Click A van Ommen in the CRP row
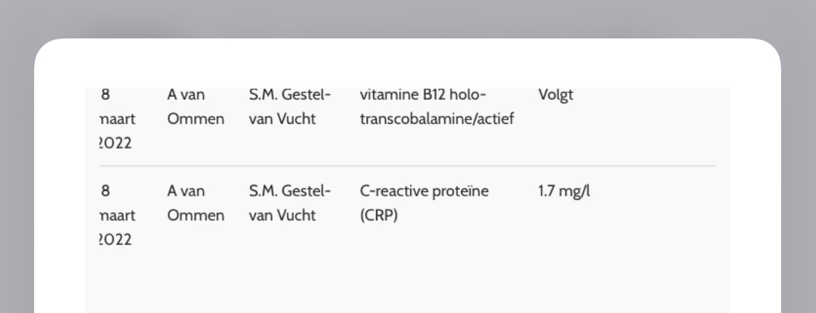Viewport: 816px width, 313px height. [196, 203]
